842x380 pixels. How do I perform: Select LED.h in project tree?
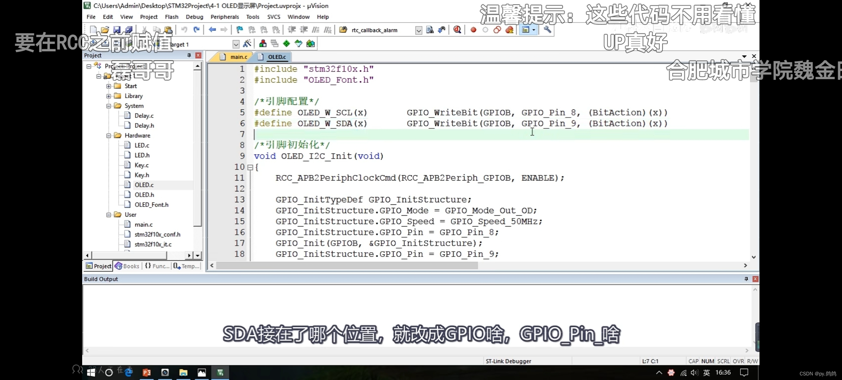click(142, 155)
